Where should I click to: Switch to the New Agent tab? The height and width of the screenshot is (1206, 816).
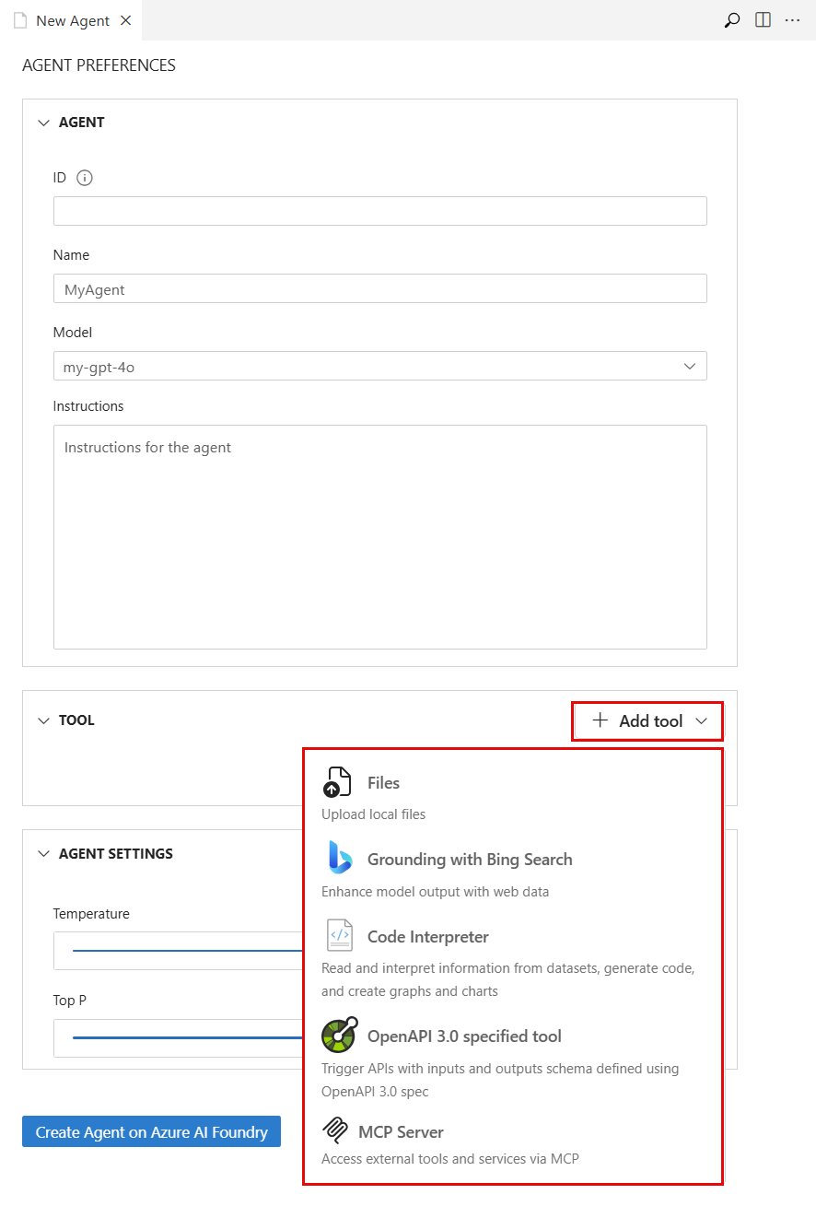pyautogui.click(x=72, y=20)
